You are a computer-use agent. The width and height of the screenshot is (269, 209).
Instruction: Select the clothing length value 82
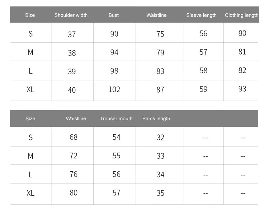click(x=242, y=70)
